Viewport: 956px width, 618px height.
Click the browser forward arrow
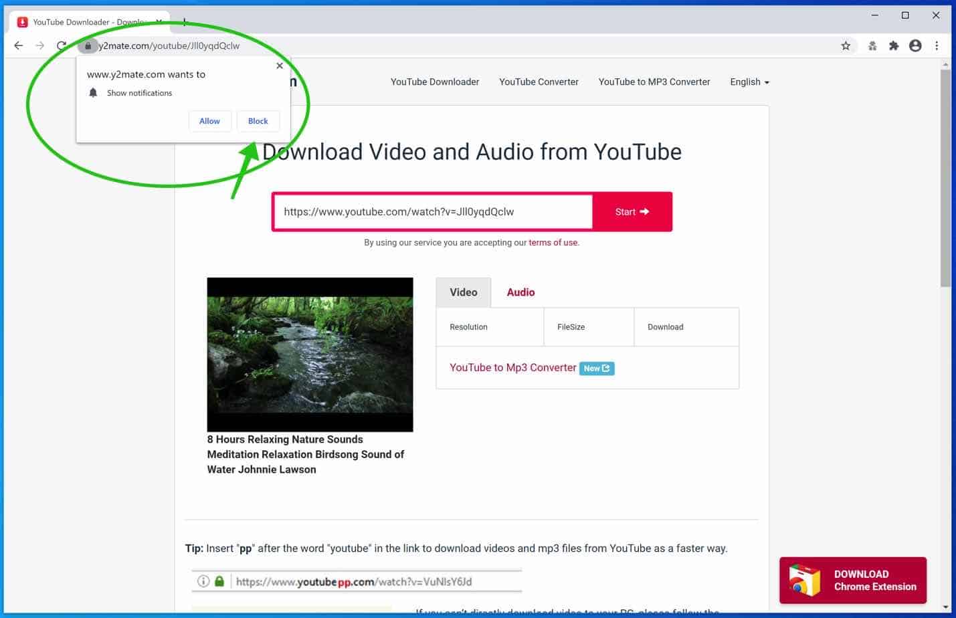coord(40,45)
